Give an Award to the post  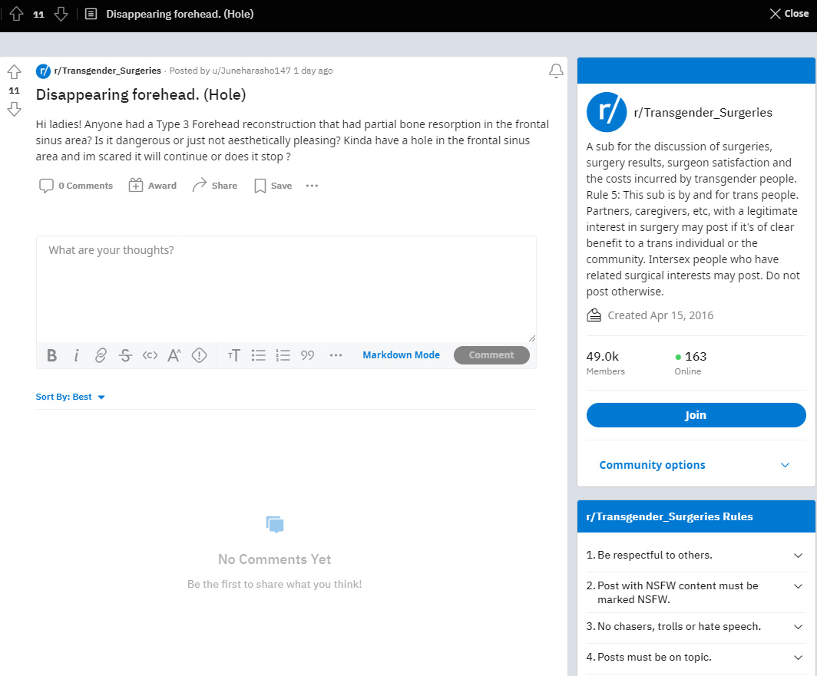(x=153, y=186)
